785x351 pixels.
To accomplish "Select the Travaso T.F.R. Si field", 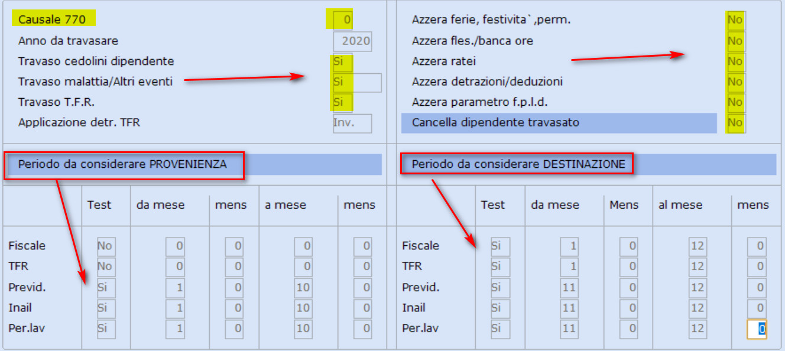I will 343,102.
